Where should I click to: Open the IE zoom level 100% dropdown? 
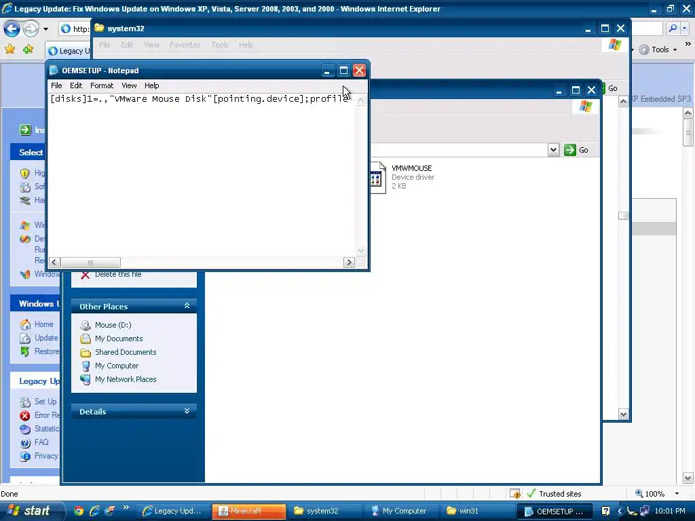point(677,494)
